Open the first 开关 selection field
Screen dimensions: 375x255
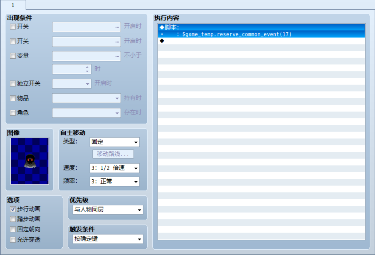pos(87,27)
